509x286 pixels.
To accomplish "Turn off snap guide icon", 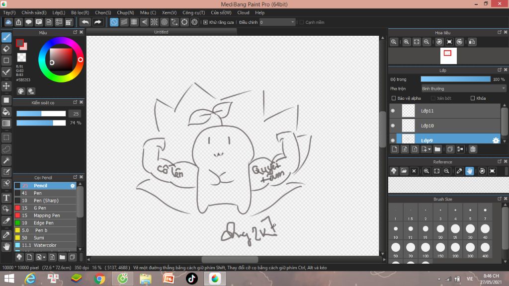I will (x=114, y=22).
